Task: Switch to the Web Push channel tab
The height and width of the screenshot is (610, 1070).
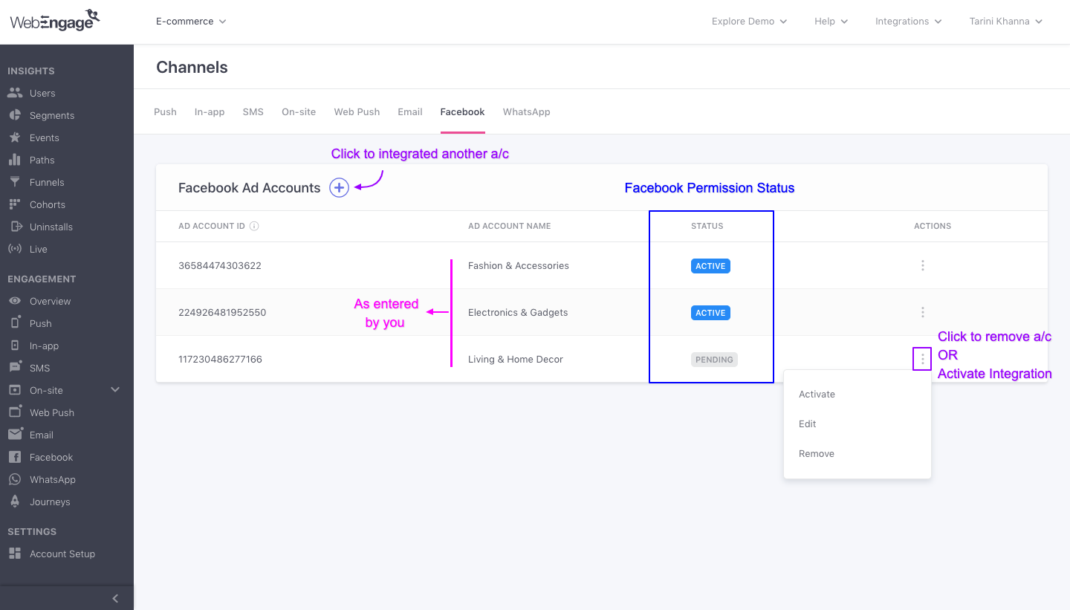Action: click(357, 111)
